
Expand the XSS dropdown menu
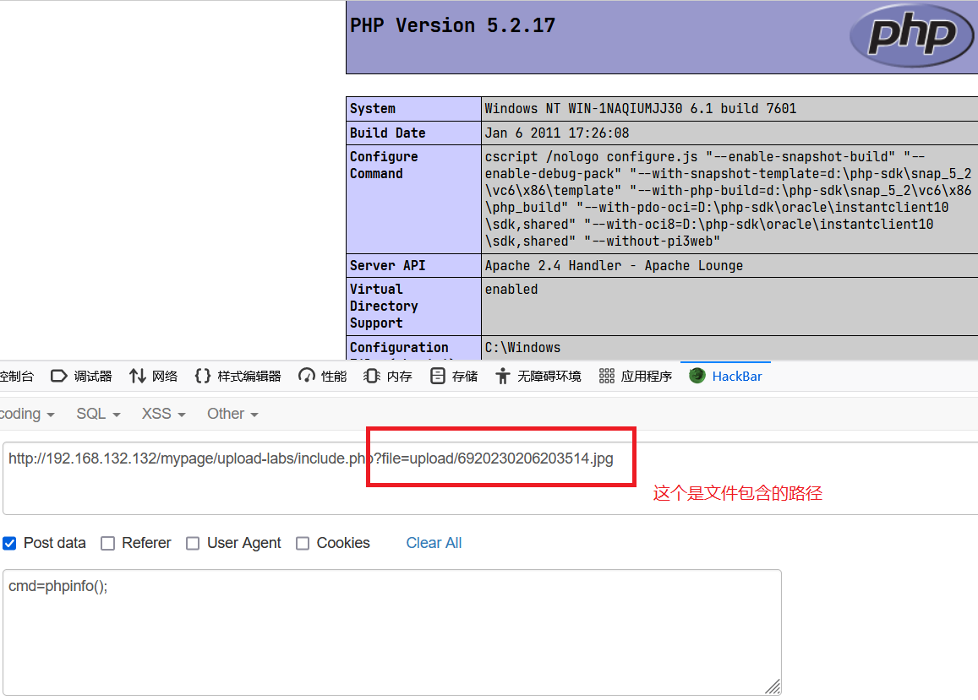point(163,414)
